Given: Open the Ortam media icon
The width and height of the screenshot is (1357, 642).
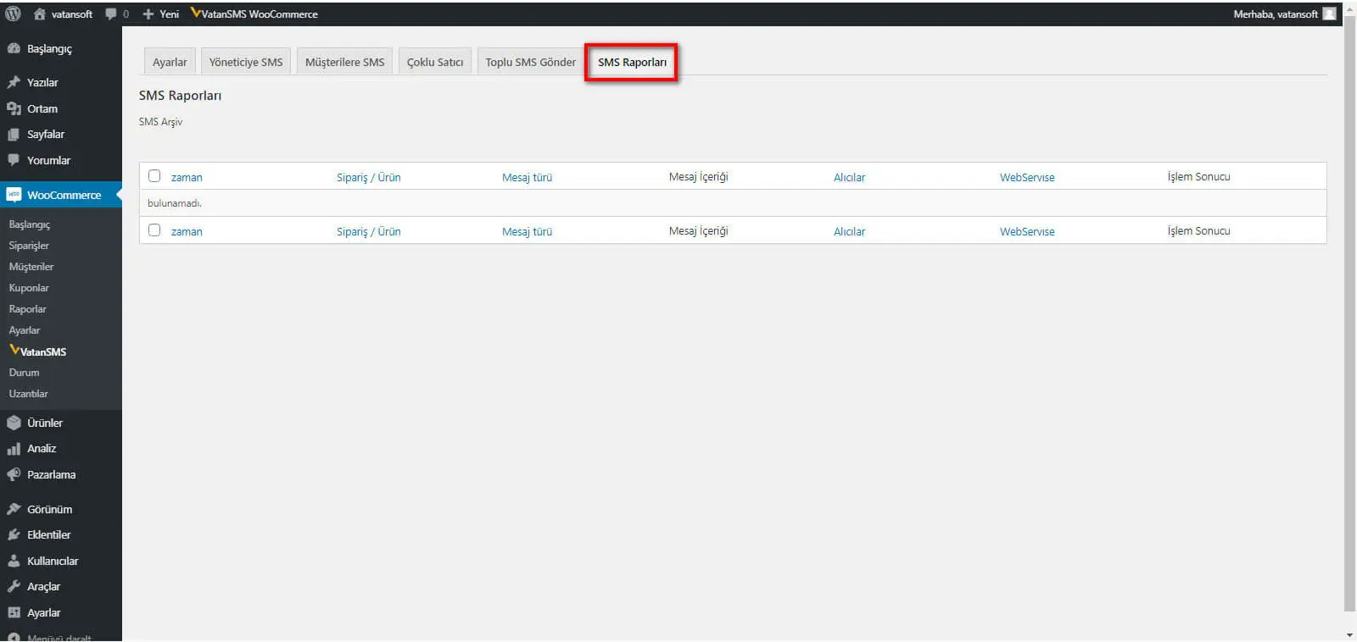Looking at the screenshot, I should 14,108.
